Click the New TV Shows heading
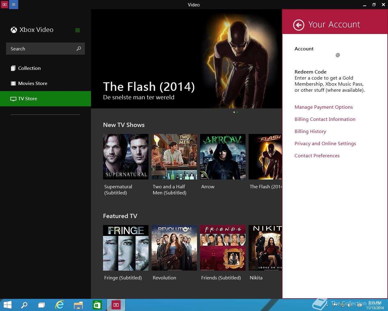This screenshot has width=388, height=311. click(124, 125)
